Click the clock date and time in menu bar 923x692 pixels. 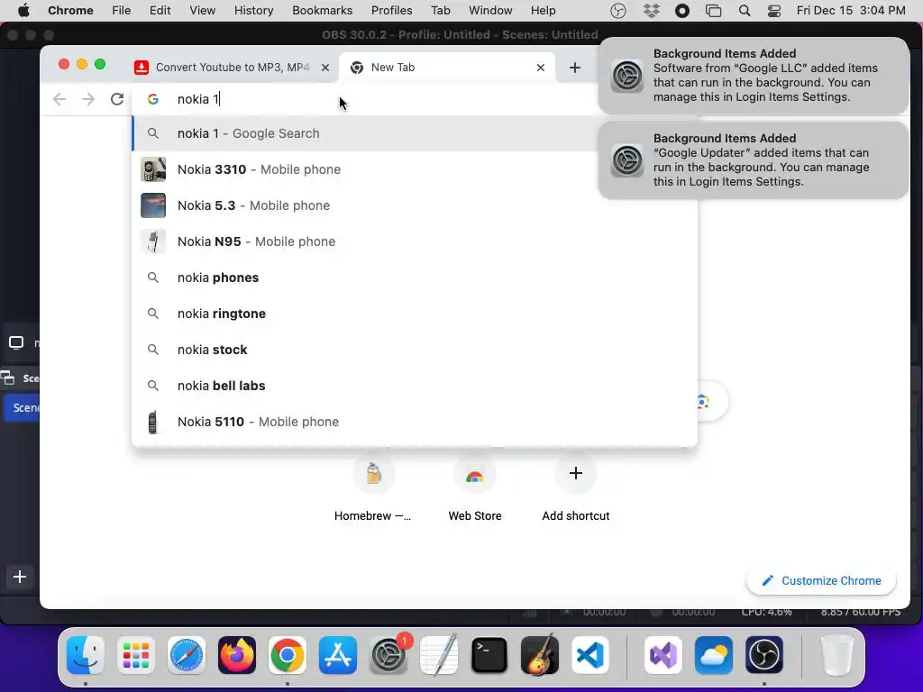tap(851, 11)
